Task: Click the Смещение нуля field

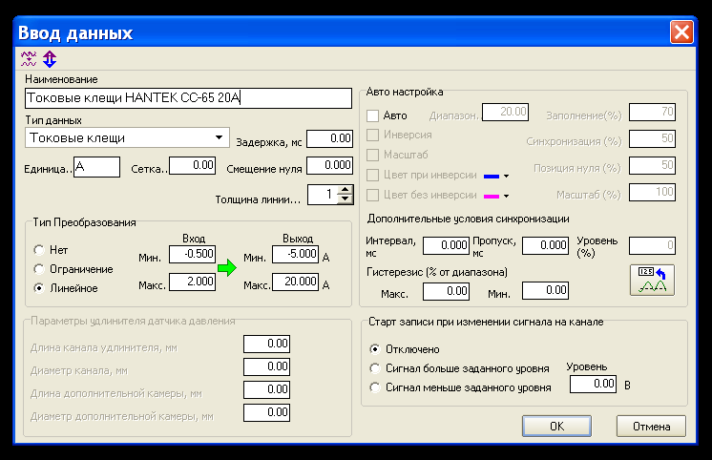Action: (329, 165)
